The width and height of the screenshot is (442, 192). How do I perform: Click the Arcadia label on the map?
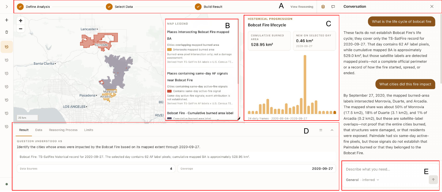(x=105, y=97)
